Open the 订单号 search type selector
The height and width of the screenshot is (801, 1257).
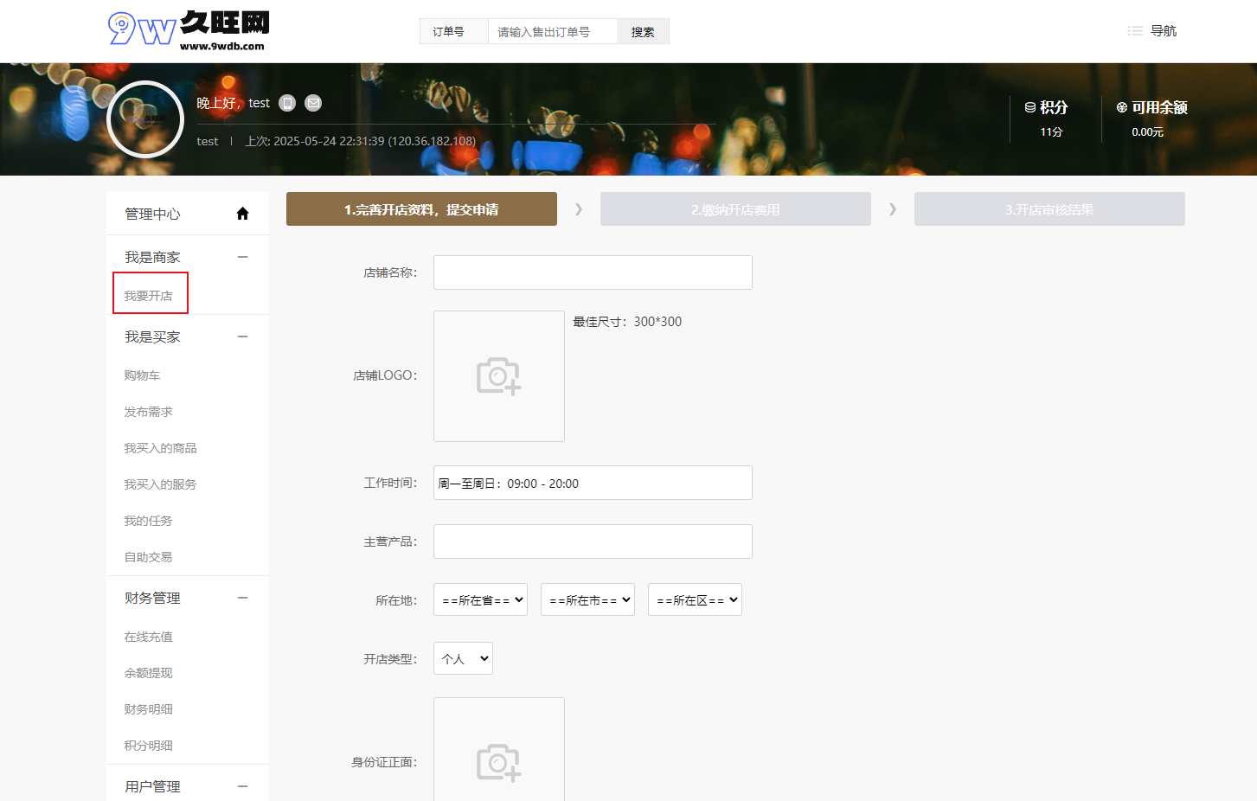pyautogui.click(x=454, y=31)
